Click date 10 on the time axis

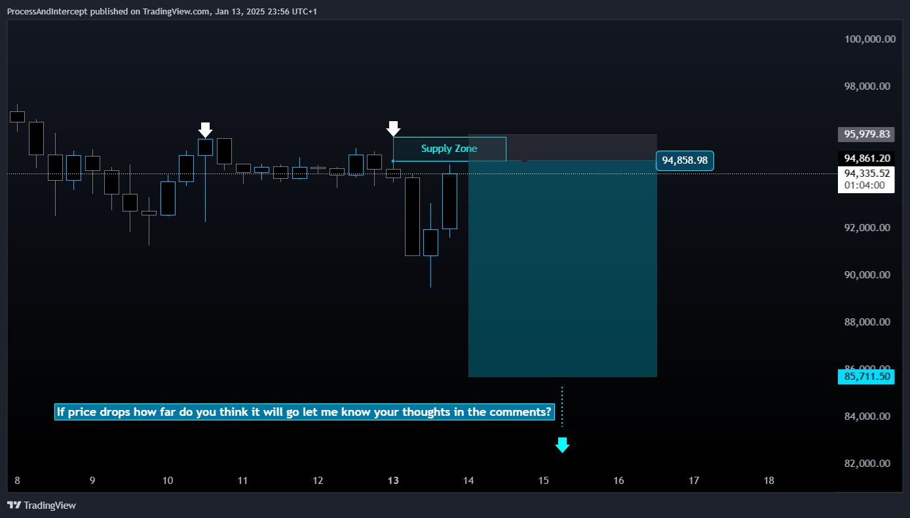tap(168, 480)
